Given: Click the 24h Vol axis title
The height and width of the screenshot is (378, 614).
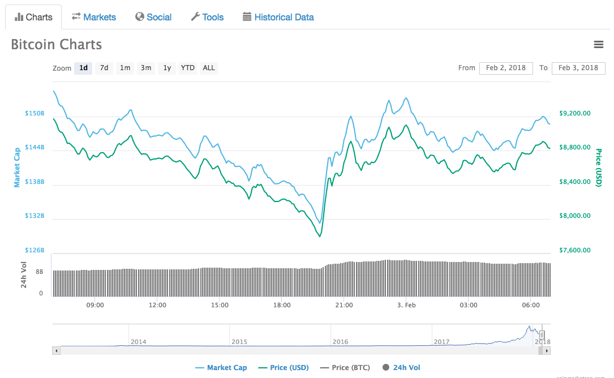Looking at the screenshot, I should (24, 275).
